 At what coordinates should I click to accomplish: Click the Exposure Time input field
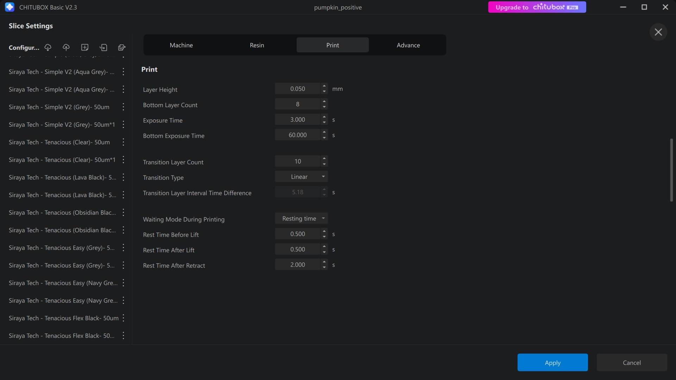tap(298, 120)
